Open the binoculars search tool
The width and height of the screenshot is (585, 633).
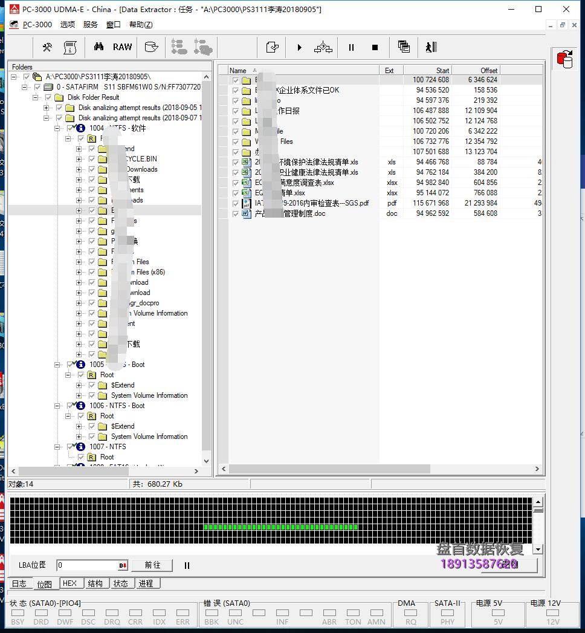pyautogui.click(x=99, y=47)
